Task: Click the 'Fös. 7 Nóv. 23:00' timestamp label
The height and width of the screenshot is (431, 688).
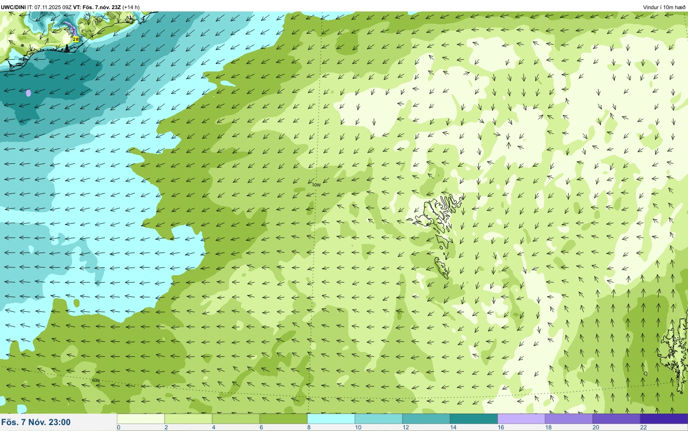Action: [36, 422]
